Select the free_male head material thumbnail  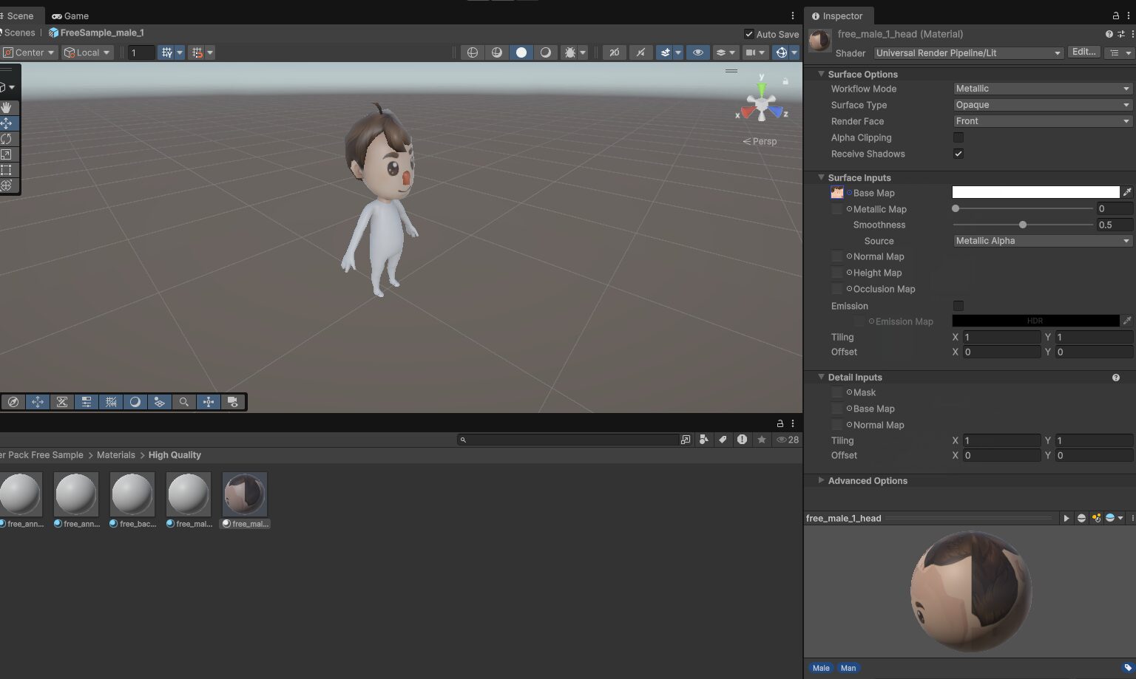245,494
